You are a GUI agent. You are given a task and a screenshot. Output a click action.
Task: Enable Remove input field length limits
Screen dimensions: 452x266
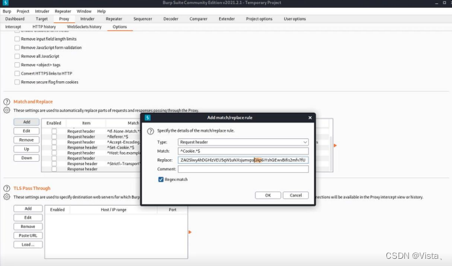pyautogui.click(x=17, y=39)
